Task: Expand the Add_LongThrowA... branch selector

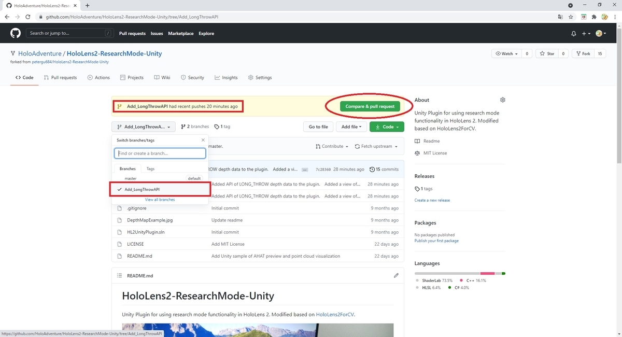Action: [x=144, y=127]
